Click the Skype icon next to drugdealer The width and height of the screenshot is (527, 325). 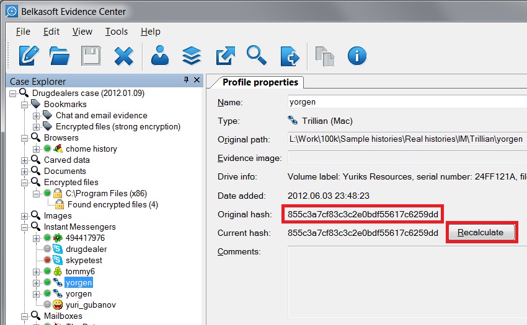coord(58,249)
